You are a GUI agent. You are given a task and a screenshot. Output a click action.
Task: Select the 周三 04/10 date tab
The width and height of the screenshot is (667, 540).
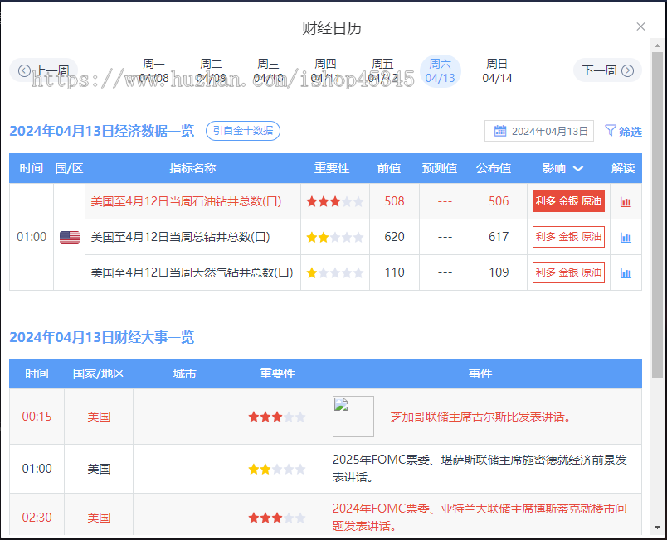click(269, 71)
